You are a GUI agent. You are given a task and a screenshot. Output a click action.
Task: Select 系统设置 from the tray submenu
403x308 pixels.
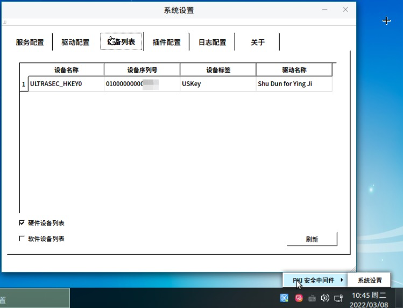pos(370,281)
